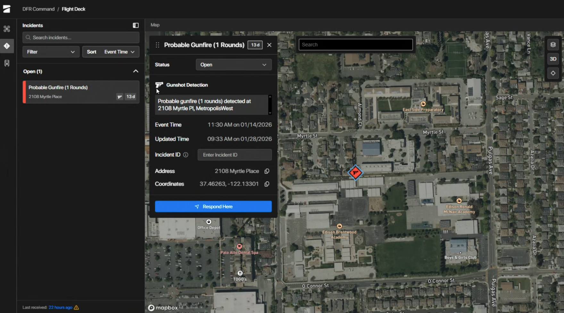Click updated time 09:33 AM on 01/28/2026
The image size is (564, 313).
239,139
